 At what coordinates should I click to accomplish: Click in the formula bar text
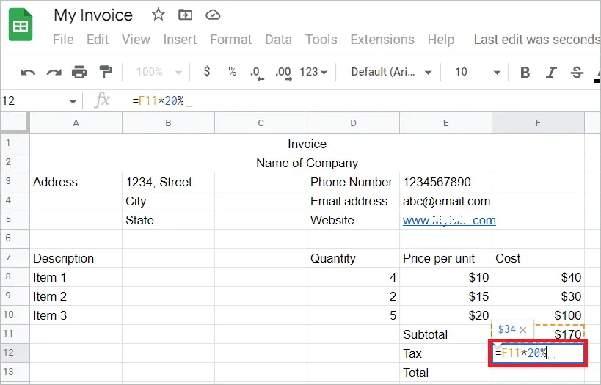(158, 100)
